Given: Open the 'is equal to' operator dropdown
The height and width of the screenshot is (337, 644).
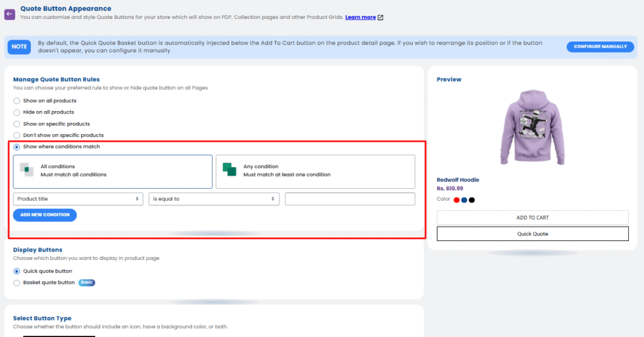Looking at the screenshot, I should coord(214,199).
